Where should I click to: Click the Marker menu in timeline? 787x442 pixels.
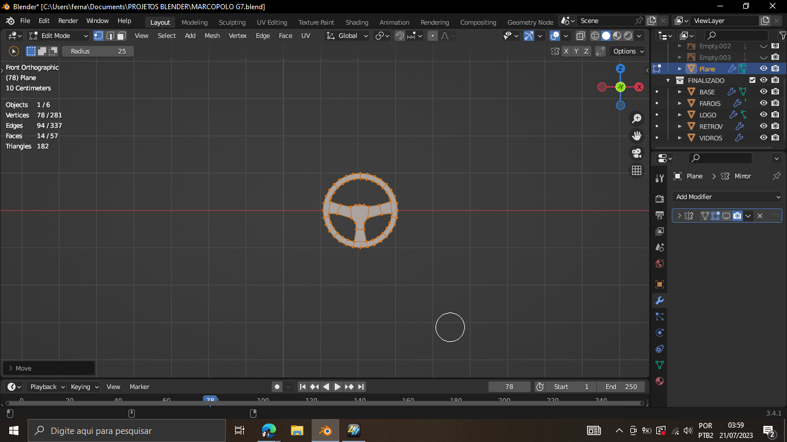(x=139, y=387)
